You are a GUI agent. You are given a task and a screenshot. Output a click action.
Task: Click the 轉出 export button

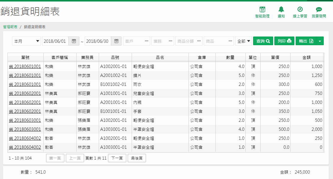tap(306, 41)
